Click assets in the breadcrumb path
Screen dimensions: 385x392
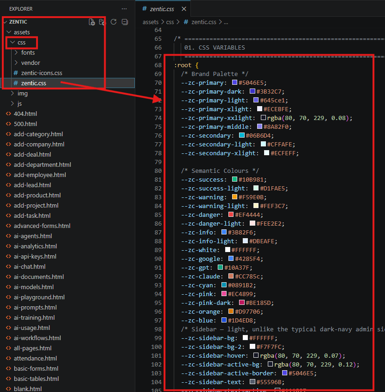point(151,22)
